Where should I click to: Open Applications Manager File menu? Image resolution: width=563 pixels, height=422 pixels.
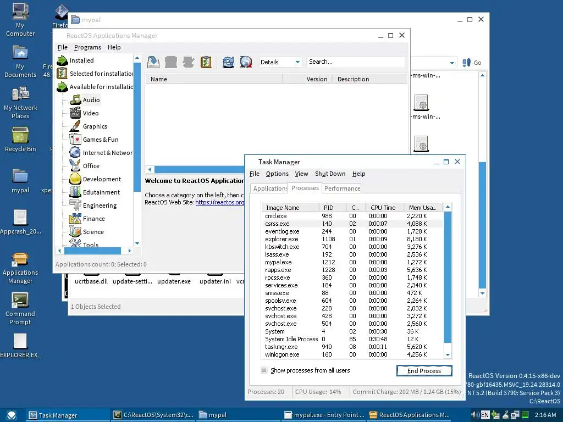point(63,47)
